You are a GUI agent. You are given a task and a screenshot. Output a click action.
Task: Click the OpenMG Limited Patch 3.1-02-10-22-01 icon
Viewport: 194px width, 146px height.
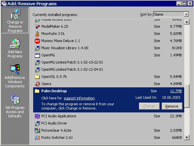(x=37, y=62)
